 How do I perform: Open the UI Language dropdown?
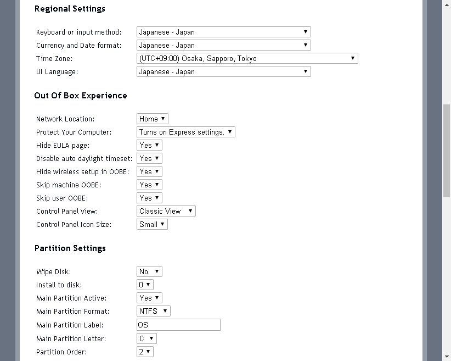(223, 72)
